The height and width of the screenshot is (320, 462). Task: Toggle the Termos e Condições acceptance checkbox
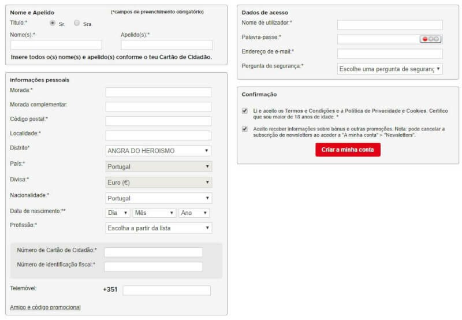click(x=245, y=110)
